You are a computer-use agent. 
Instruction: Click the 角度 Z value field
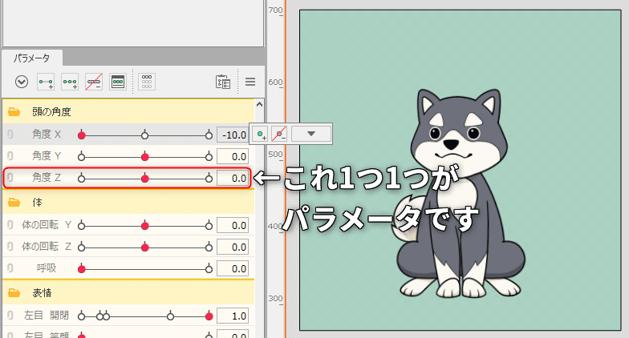coord(233,178)
